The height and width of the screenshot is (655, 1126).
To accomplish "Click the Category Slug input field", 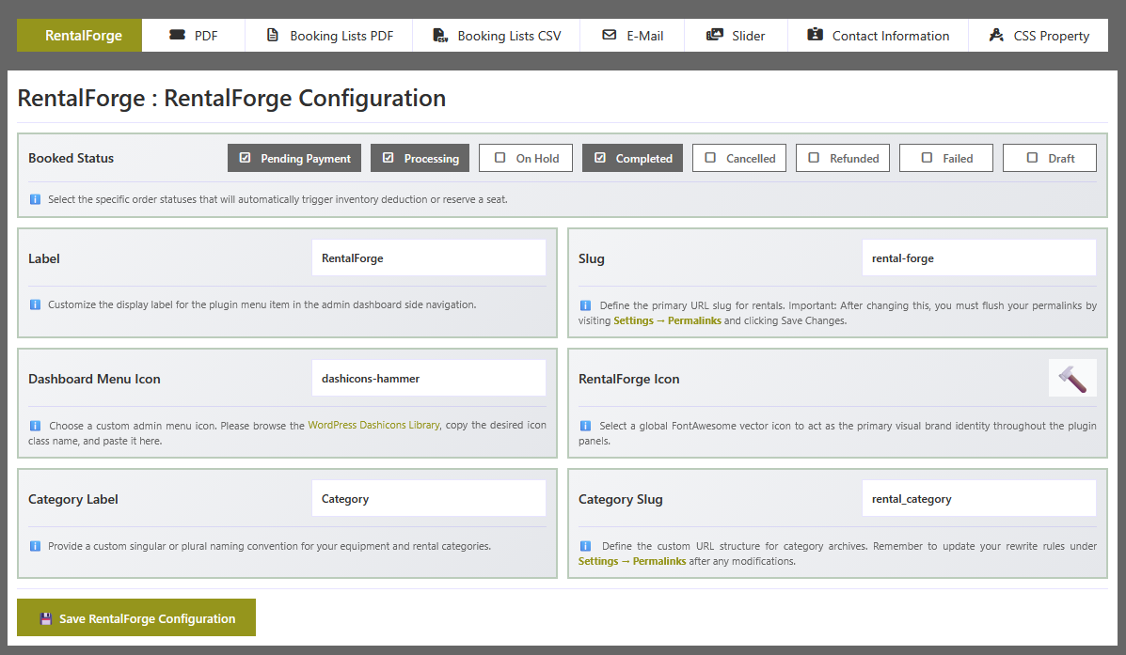I will coord(979,499).
